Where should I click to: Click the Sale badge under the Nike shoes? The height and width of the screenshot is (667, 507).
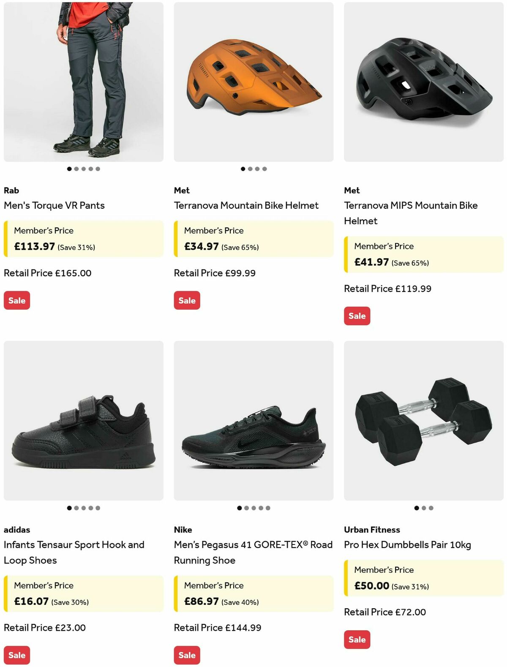[x=187, y=655]
